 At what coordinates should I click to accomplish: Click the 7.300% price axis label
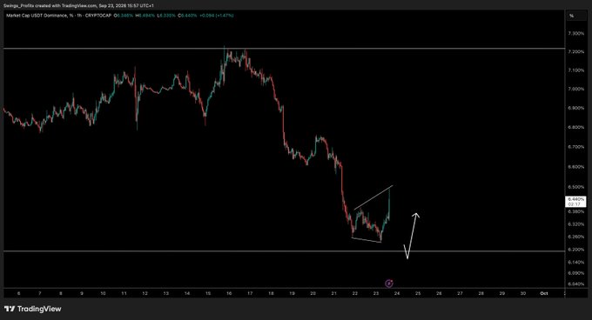click(x=575, y=34)
